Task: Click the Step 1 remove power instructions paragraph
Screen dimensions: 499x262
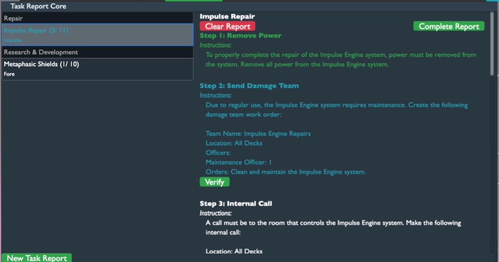Action: coord(341,59)
